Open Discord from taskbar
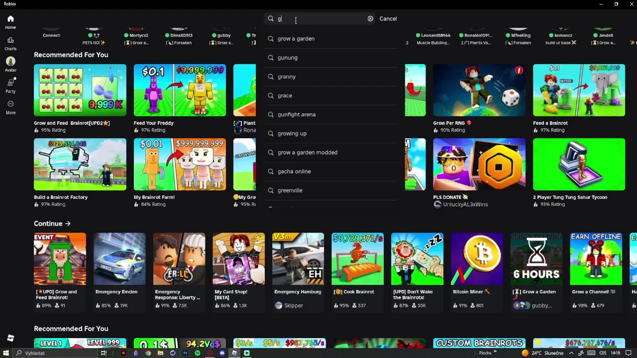The image size is (637, 358). coord(222,353)
